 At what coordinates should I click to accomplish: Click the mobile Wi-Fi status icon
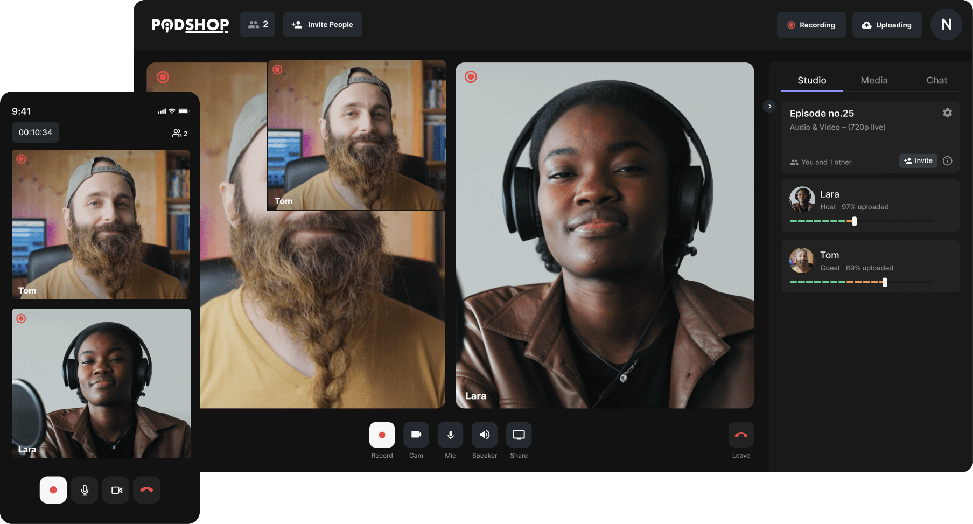172,111
